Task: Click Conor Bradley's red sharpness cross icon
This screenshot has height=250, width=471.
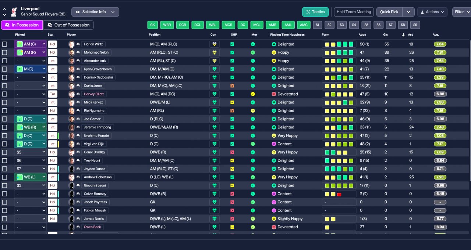Action: pos(232,152)
